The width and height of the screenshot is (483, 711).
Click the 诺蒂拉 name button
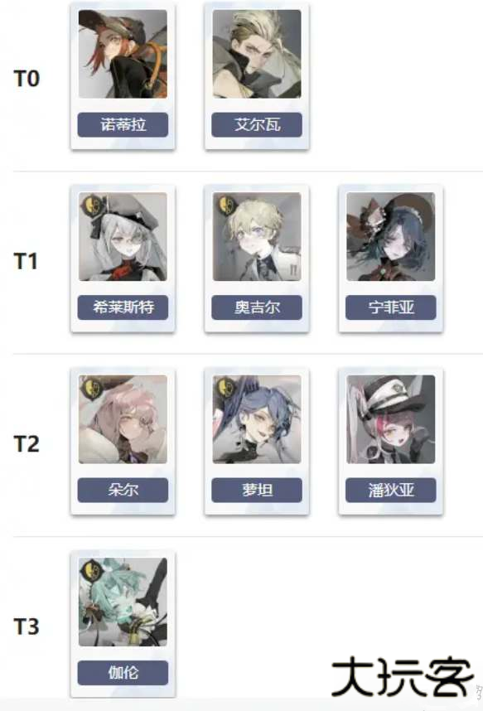[123, 124]
